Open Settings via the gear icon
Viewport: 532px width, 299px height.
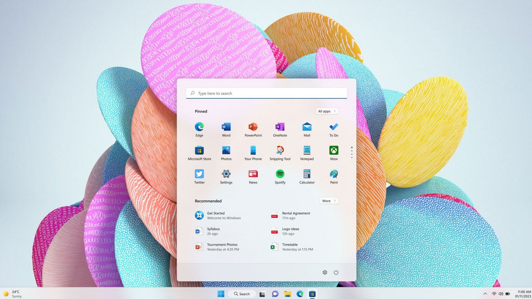pyautogui.click(x=325, y=272)
